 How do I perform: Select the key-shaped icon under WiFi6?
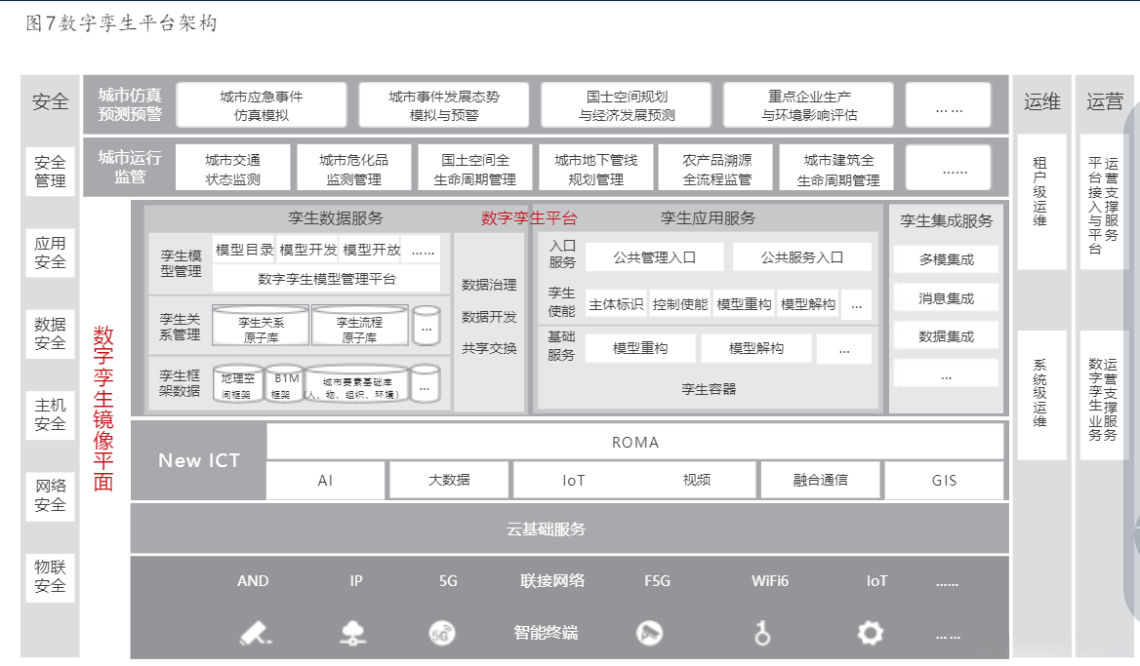762,633
